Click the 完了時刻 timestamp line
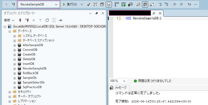 153,102
